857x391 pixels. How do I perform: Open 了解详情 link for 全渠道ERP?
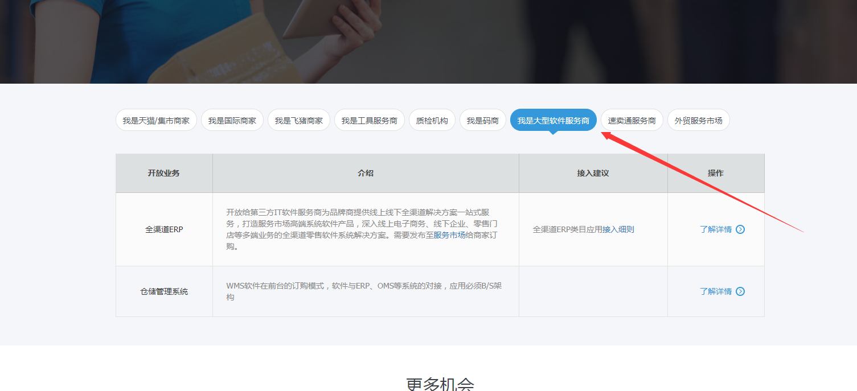[x=716, y=229]
